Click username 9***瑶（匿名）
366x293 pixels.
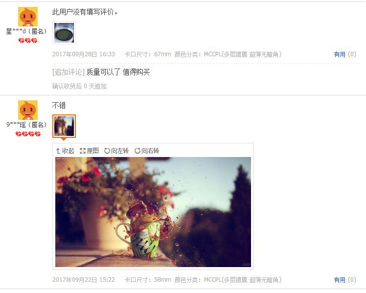tap(26, 125)
